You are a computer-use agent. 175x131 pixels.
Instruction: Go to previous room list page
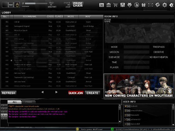pos(42,92)
